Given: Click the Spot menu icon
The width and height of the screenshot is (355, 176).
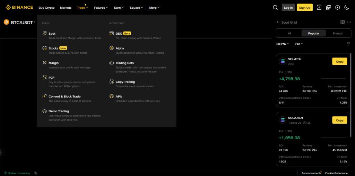Looking at the screenshot, I should (45, 34).
